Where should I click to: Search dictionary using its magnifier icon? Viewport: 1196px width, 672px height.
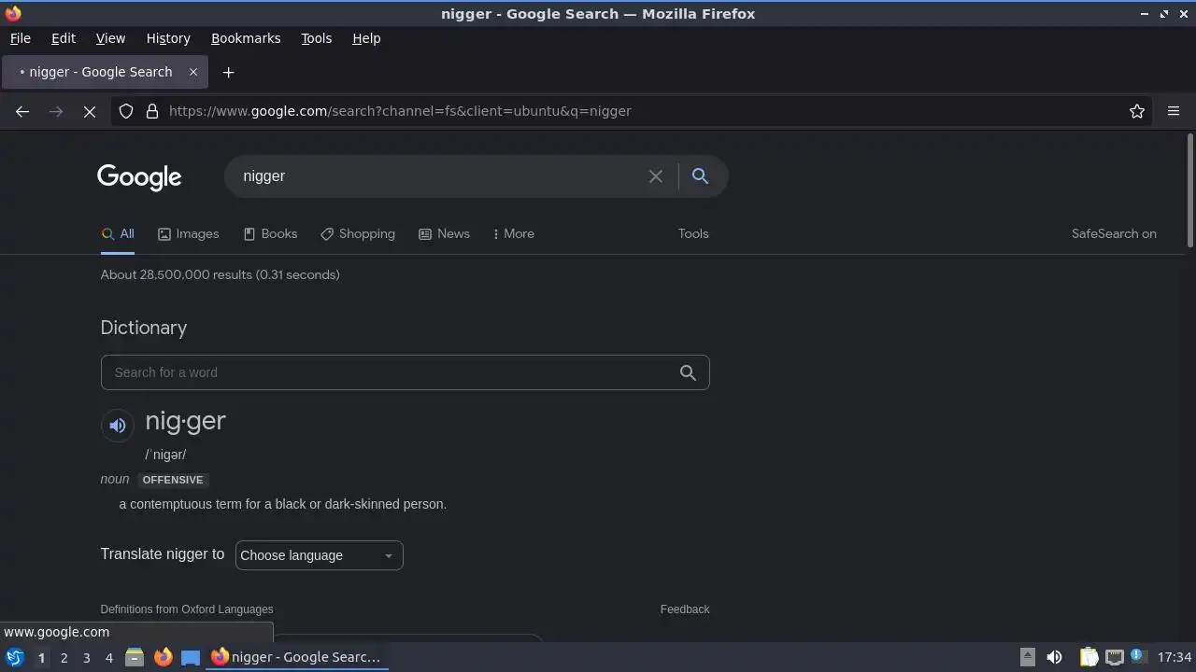coord(688,372)
